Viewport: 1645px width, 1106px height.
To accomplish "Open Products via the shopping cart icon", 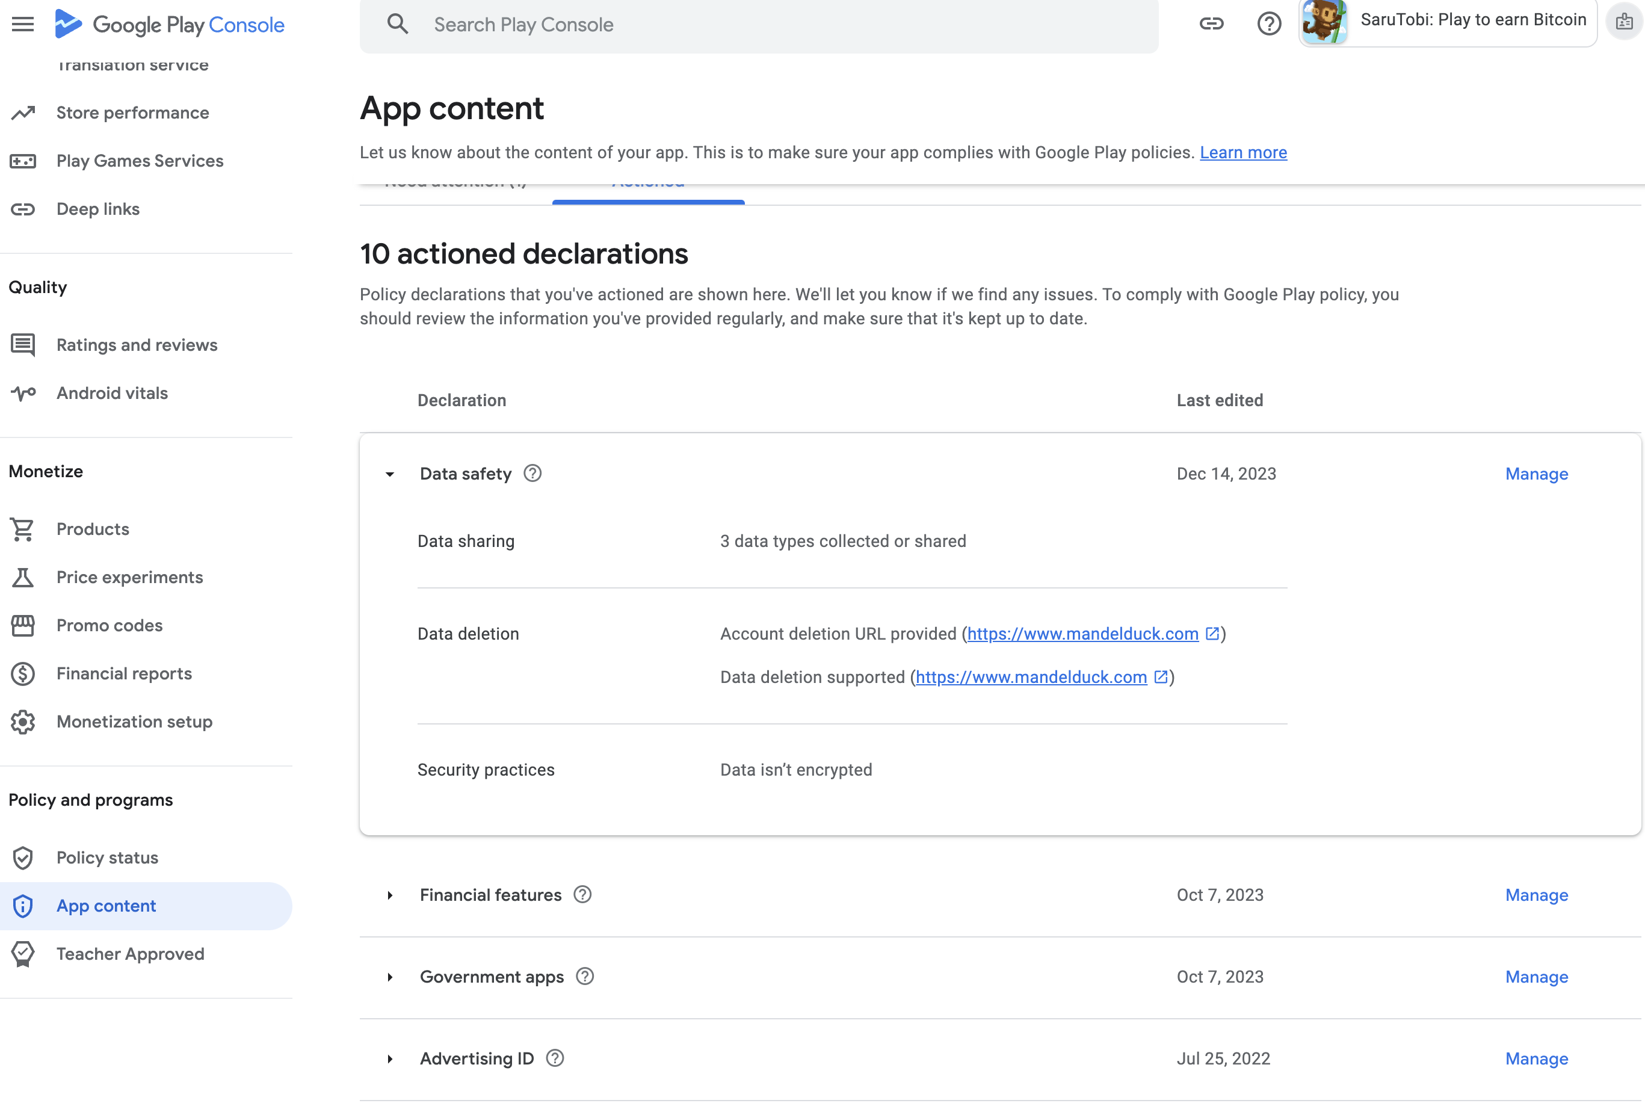I will 23,529.
